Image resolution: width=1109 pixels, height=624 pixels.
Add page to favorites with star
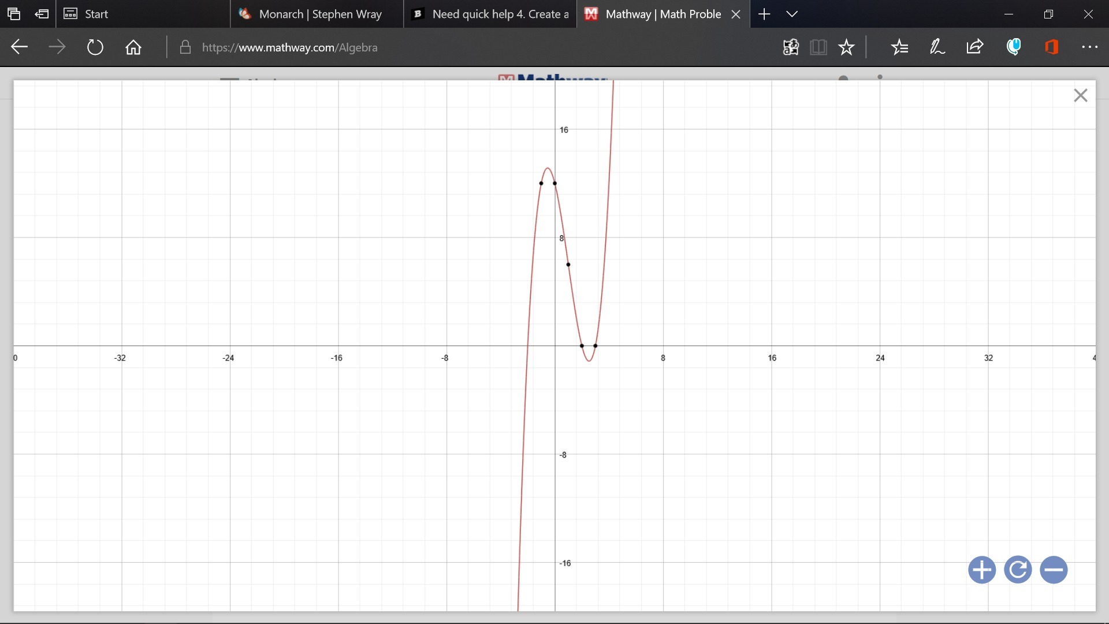coord(846,47)
